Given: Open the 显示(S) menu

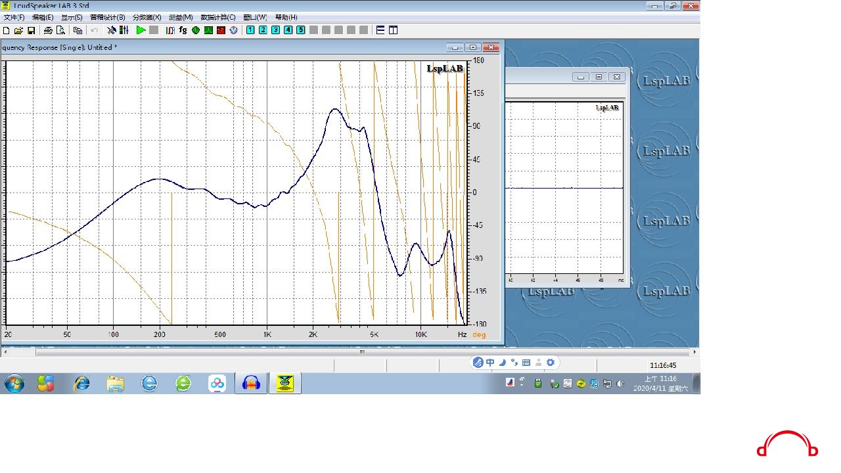Looking at the screenshot, I should coord(72,17).
